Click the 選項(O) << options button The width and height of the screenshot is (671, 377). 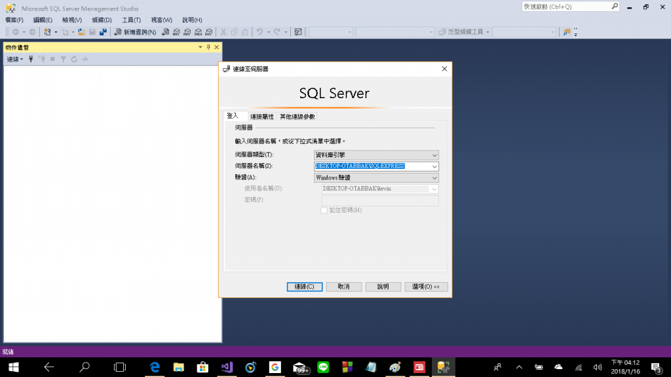[x=426, y=287]
